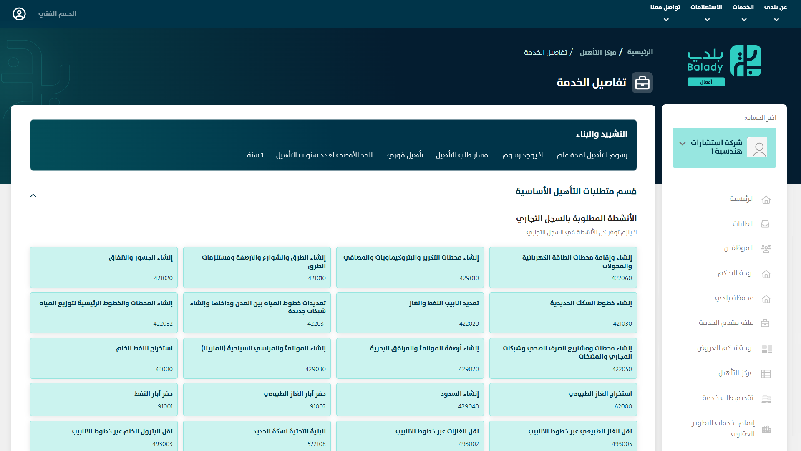Click qualification center table icon
The height and width of the screenshot is (451, 801).
[766, 373]
